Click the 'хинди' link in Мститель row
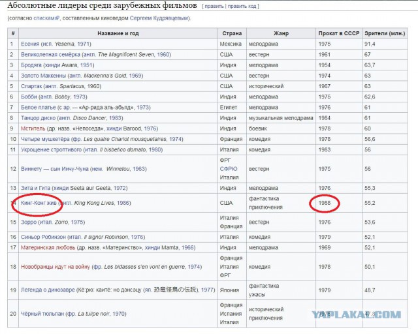Viewport: 418px width, 334px height. (x=114, y=129)
